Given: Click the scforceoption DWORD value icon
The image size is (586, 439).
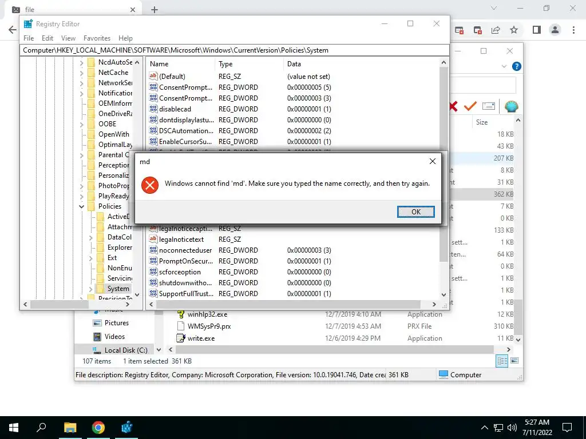Looking at the screenshot, I should point(153,272).
